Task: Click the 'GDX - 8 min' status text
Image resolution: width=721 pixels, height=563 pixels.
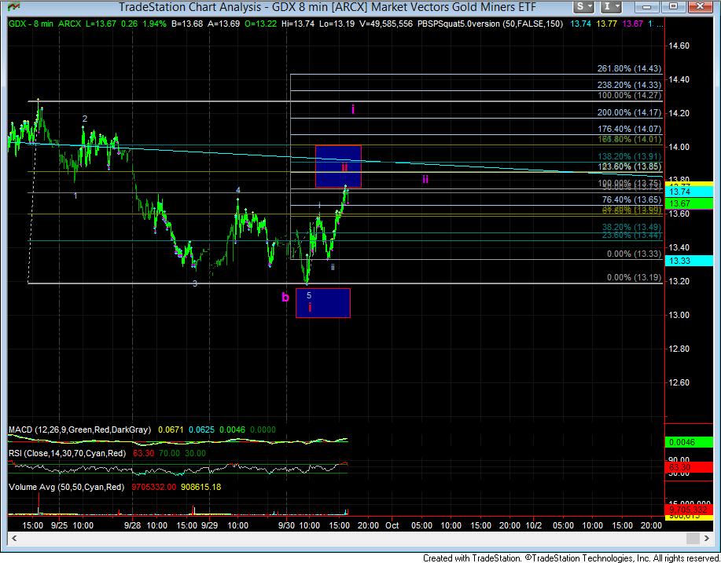Action: click(x=31, y=24)
